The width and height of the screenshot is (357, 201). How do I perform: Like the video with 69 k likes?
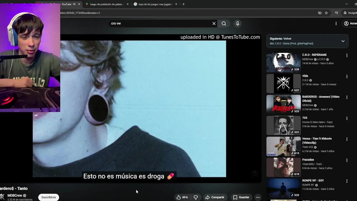182,197
